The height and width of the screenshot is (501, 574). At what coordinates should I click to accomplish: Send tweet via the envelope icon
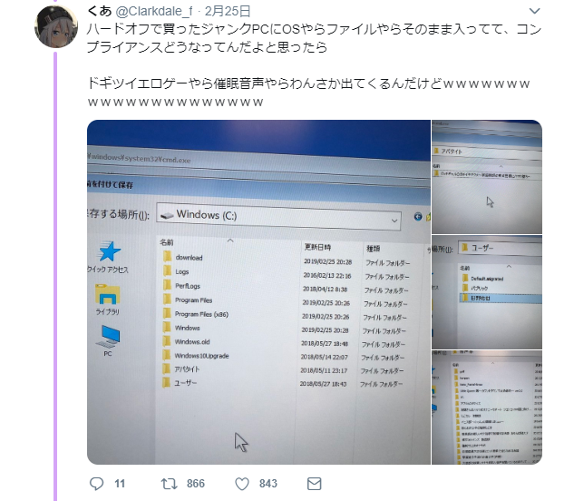[x=314, y=484]
